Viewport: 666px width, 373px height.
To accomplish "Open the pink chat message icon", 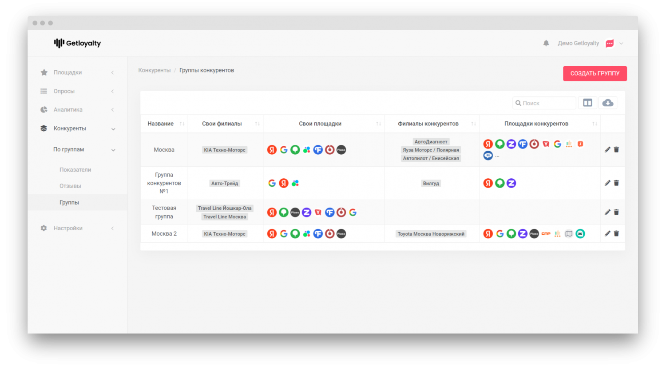I will tap(610, 44).
